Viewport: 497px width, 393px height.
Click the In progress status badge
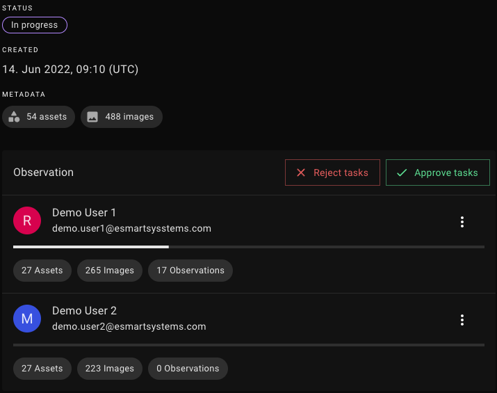pyautogui.click(x=35, y=25)
